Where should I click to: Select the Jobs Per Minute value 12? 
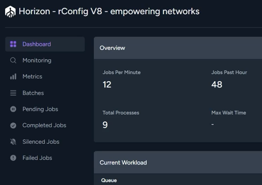click(107, 84)
